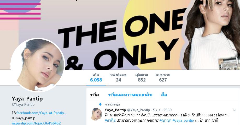Open the facebook.com/Yaya-at-Pantip link
Screen dimensions: 240x125
pyautogui.click(x=41, y=113)
